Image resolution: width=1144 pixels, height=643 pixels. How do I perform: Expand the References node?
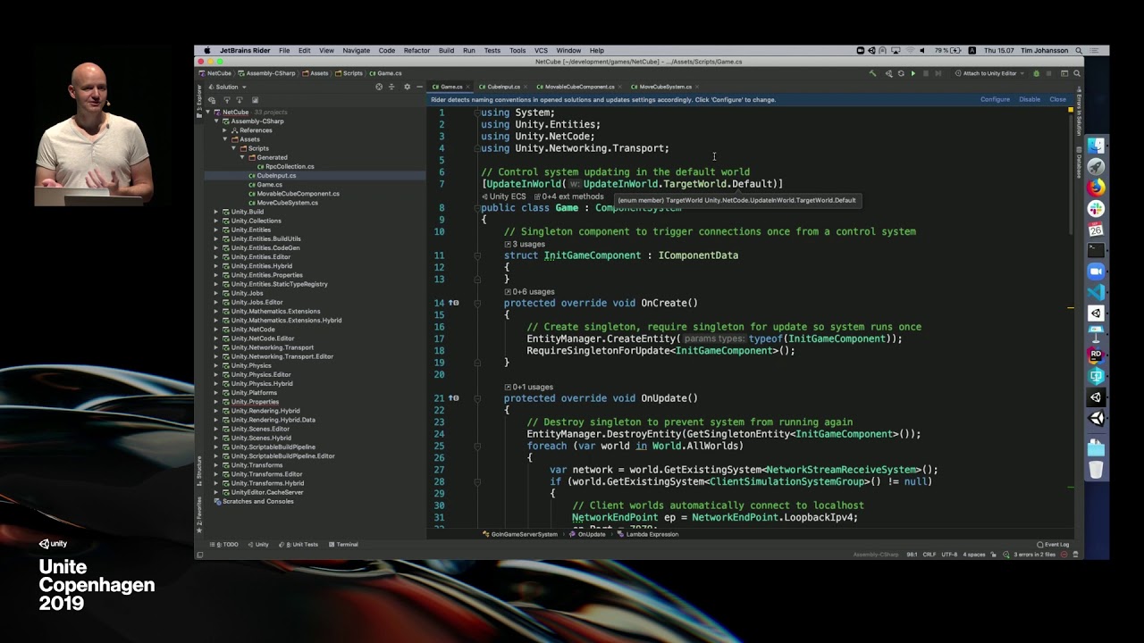point(225,130)
